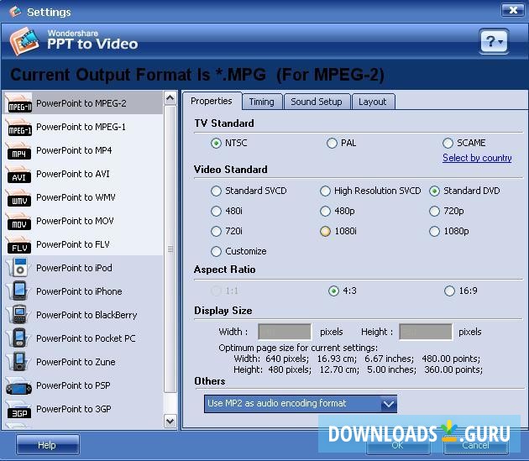This screenshot has height=461, width=529.
Task: Choose High Resolution SVCD option
Action: [325, 191]
